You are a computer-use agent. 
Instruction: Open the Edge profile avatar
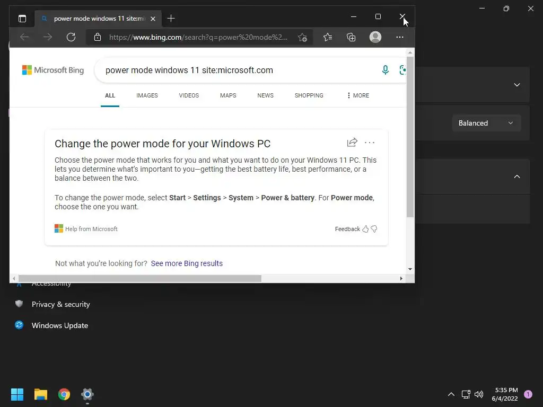click(375, 37)
